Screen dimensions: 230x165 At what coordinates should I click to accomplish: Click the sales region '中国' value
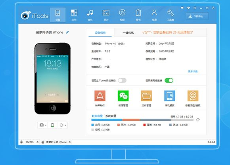point(107,67)
